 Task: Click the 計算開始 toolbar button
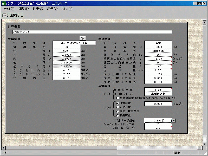coord(11,15)
